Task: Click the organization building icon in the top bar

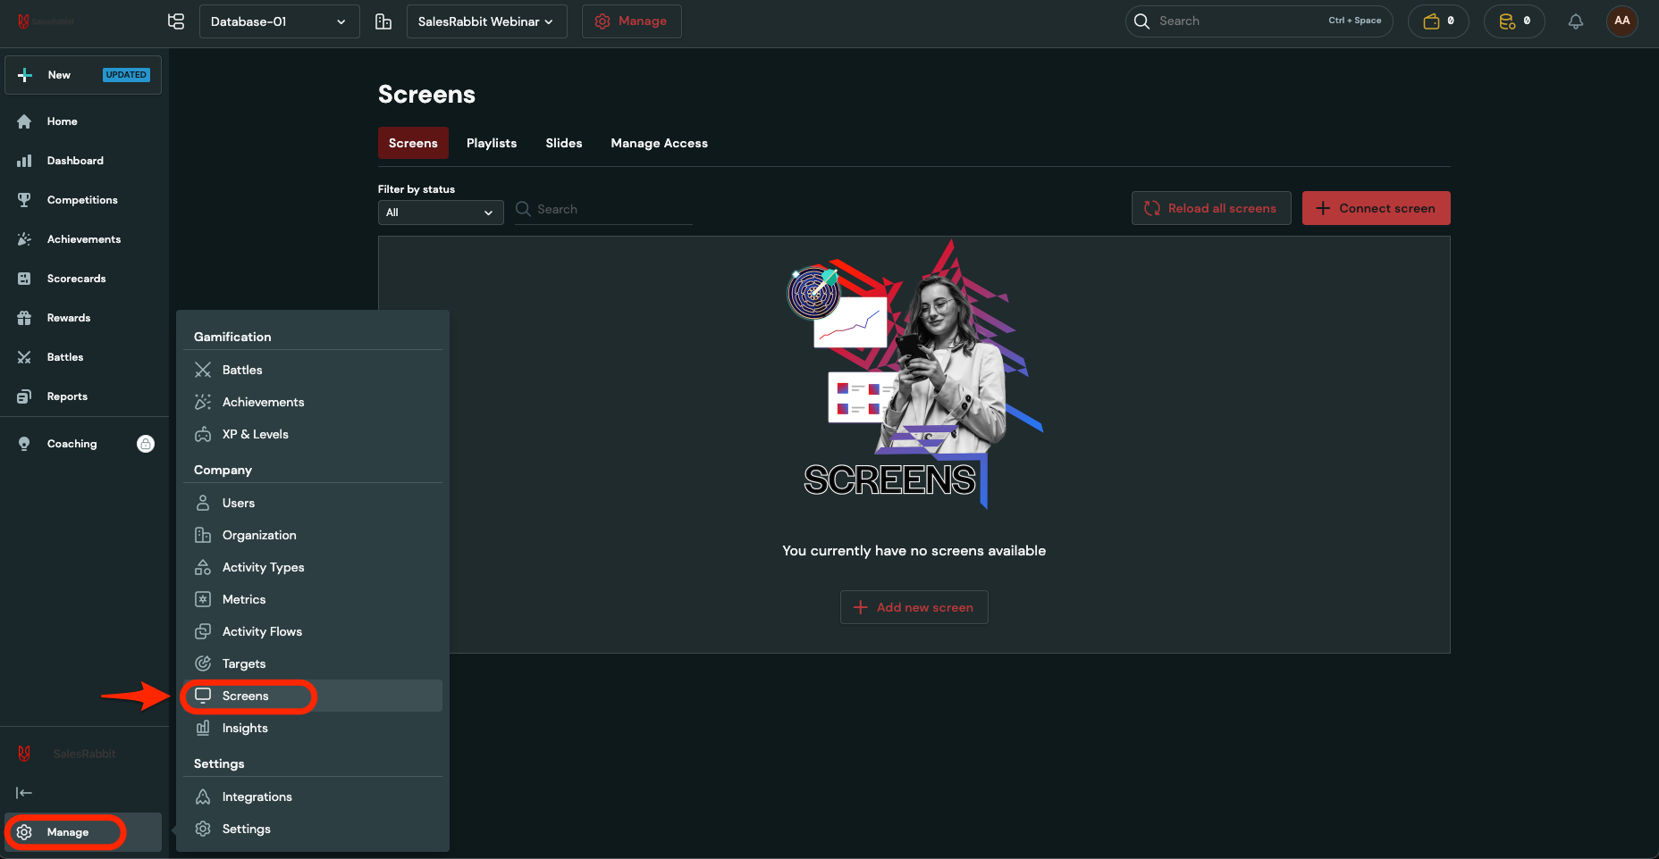Action: pos(383,21)
